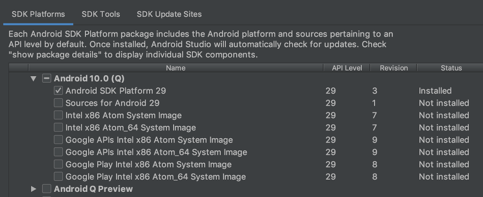Tick Intel x86 Atom_64 System Image checkbox
Screen dimensions: 483x197
(x=58, y=127)
